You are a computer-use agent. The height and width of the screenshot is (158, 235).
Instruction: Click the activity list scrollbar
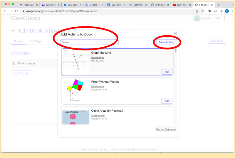176,50
